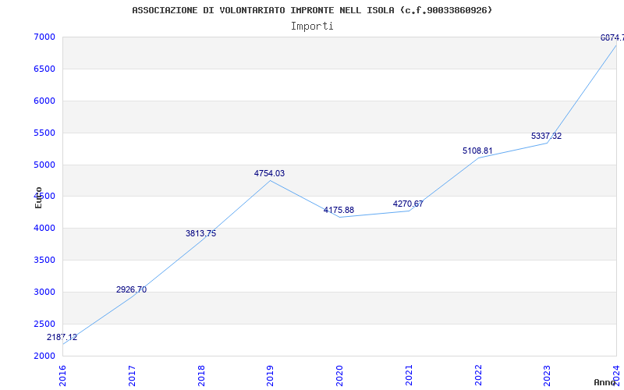
Task: Click the x-axis year 2021
Action: (409, 375)
